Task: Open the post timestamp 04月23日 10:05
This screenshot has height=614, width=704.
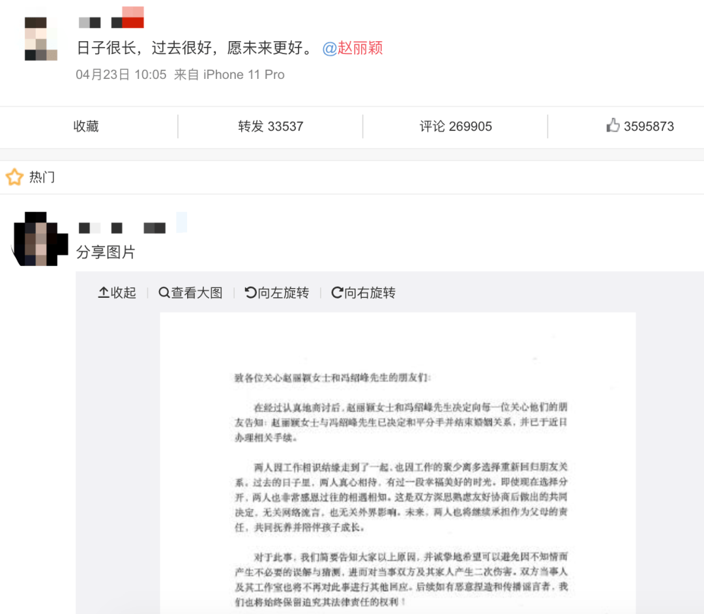Action: point(121,74)
